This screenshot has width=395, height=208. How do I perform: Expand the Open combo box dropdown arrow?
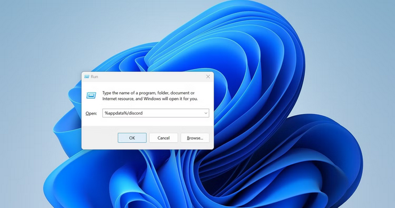pos(206,114)
